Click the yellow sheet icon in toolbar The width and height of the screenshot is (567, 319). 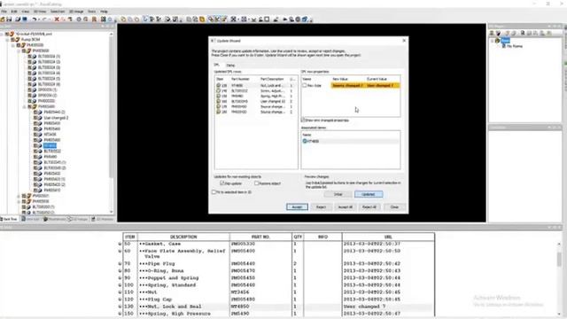point(202,19)
